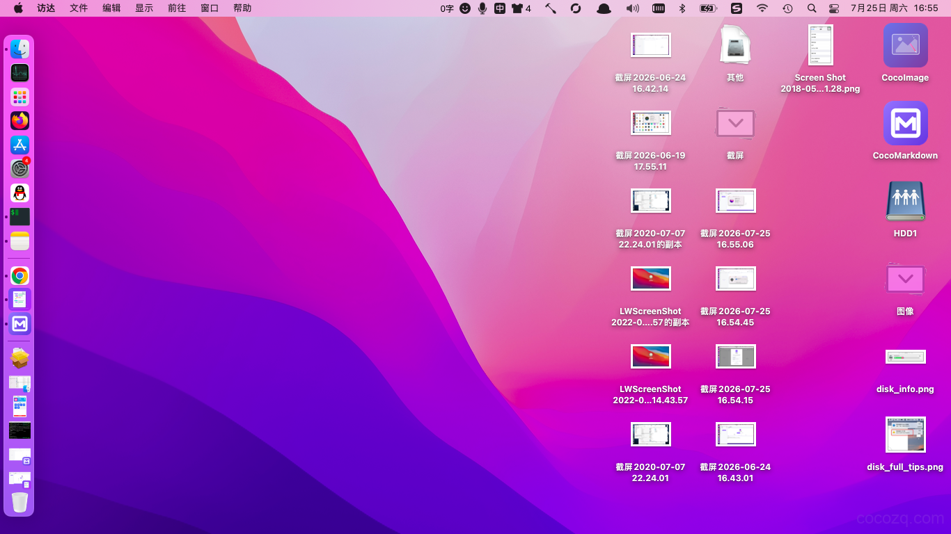This screenshot has height=534, width=951.
Task: Select 截屏 2026-06-19 17.55.11 thumbnail
Action: pyautogui.click(x=650, y=123)
